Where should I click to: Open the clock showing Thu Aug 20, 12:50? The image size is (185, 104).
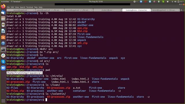tap(96, 1)
